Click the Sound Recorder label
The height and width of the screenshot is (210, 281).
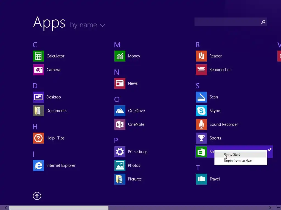pyautogui.click(x=224, y=124)
